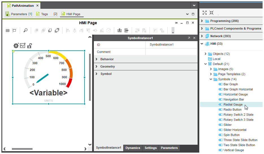Click the magnifier zoom tool
Screen dimensions: 264x154
click(x=25, y=30)
